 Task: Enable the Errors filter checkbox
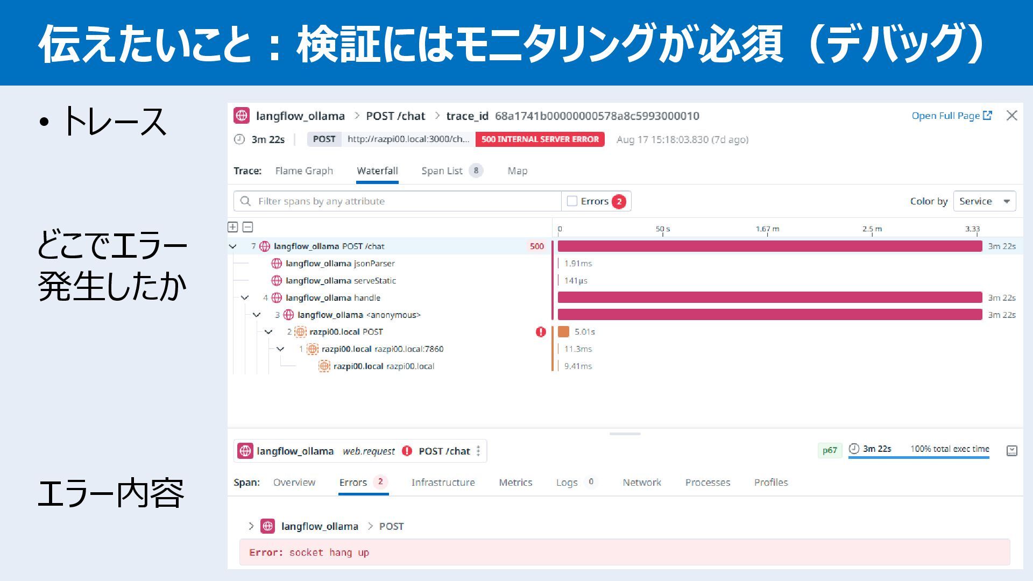pyautogui.click(x=572, y=201)
